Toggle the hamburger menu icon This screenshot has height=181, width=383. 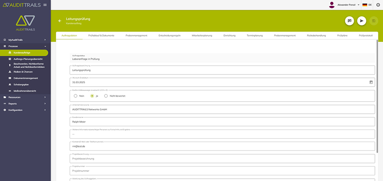tap(45, 5)
